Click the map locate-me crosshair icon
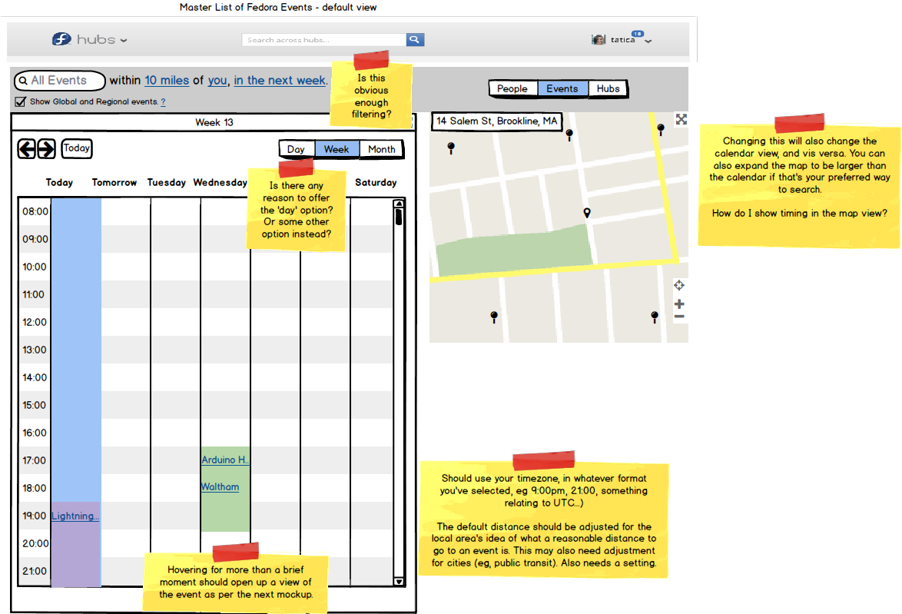This screenshot has height=614, width=902. click(678, 285)
